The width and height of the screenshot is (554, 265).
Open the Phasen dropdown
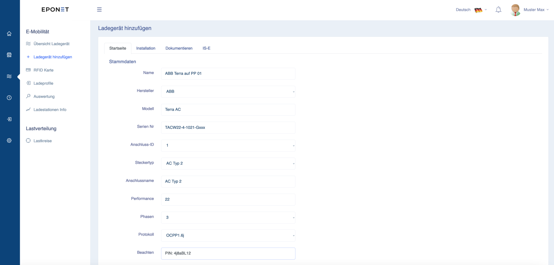pos(228,218)
